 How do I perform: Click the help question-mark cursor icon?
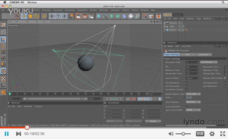point(144,16)
